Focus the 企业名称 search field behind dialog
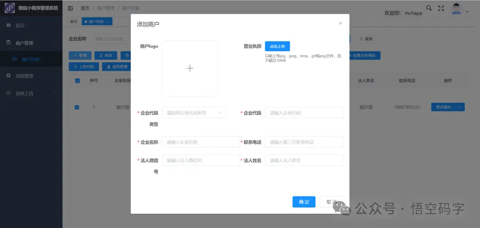The image size is (480, 228). coord(111,39)
